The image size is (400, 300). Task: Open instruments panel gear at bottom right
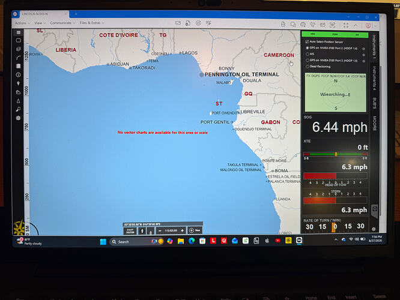pos(374,229)
